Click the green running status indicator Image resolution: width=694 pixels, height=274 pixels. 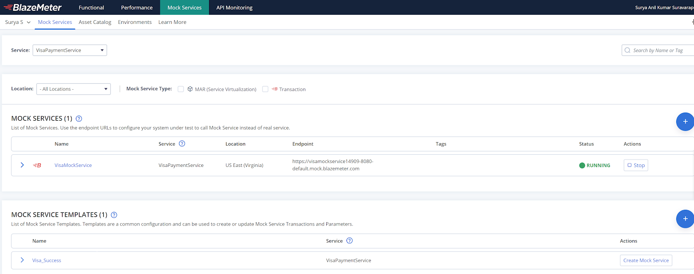582,165
